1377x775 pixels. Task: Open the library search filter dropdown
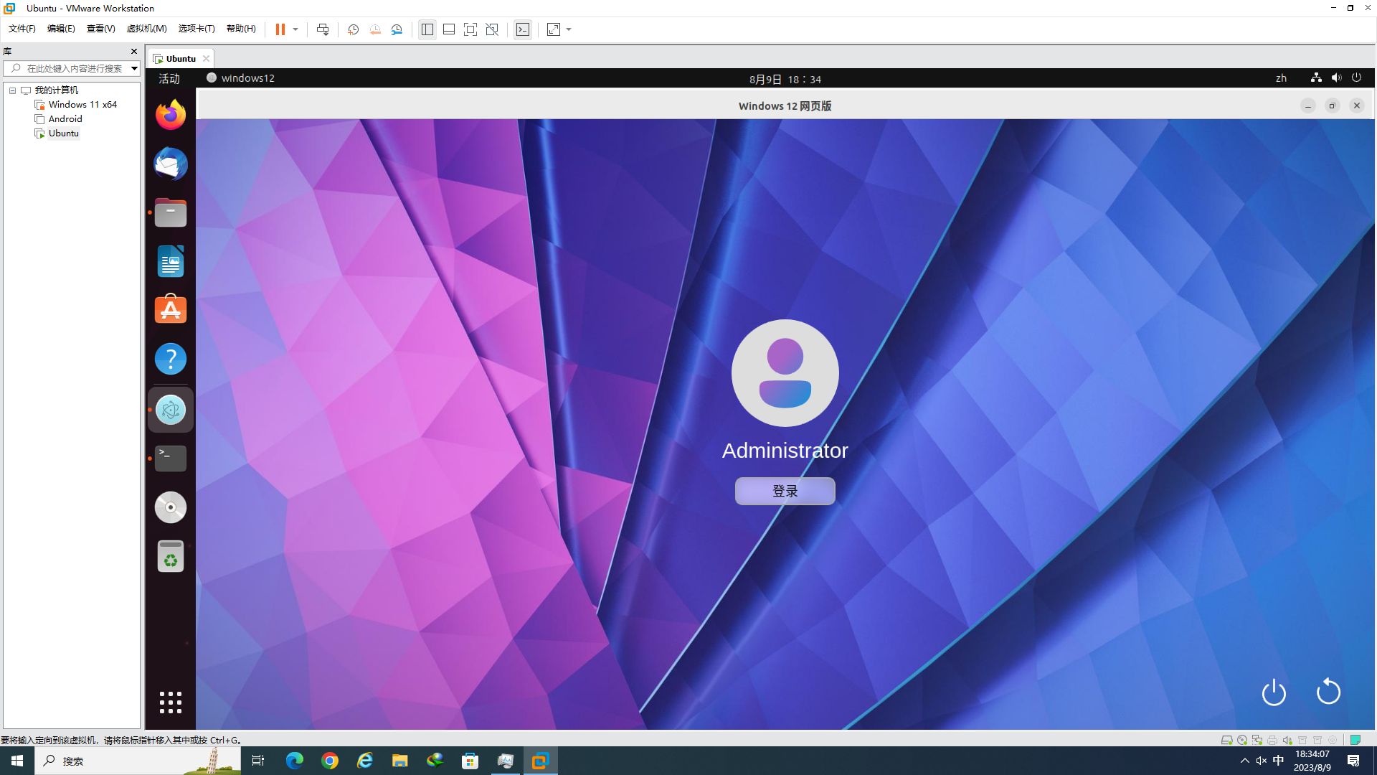pos(134,69)
